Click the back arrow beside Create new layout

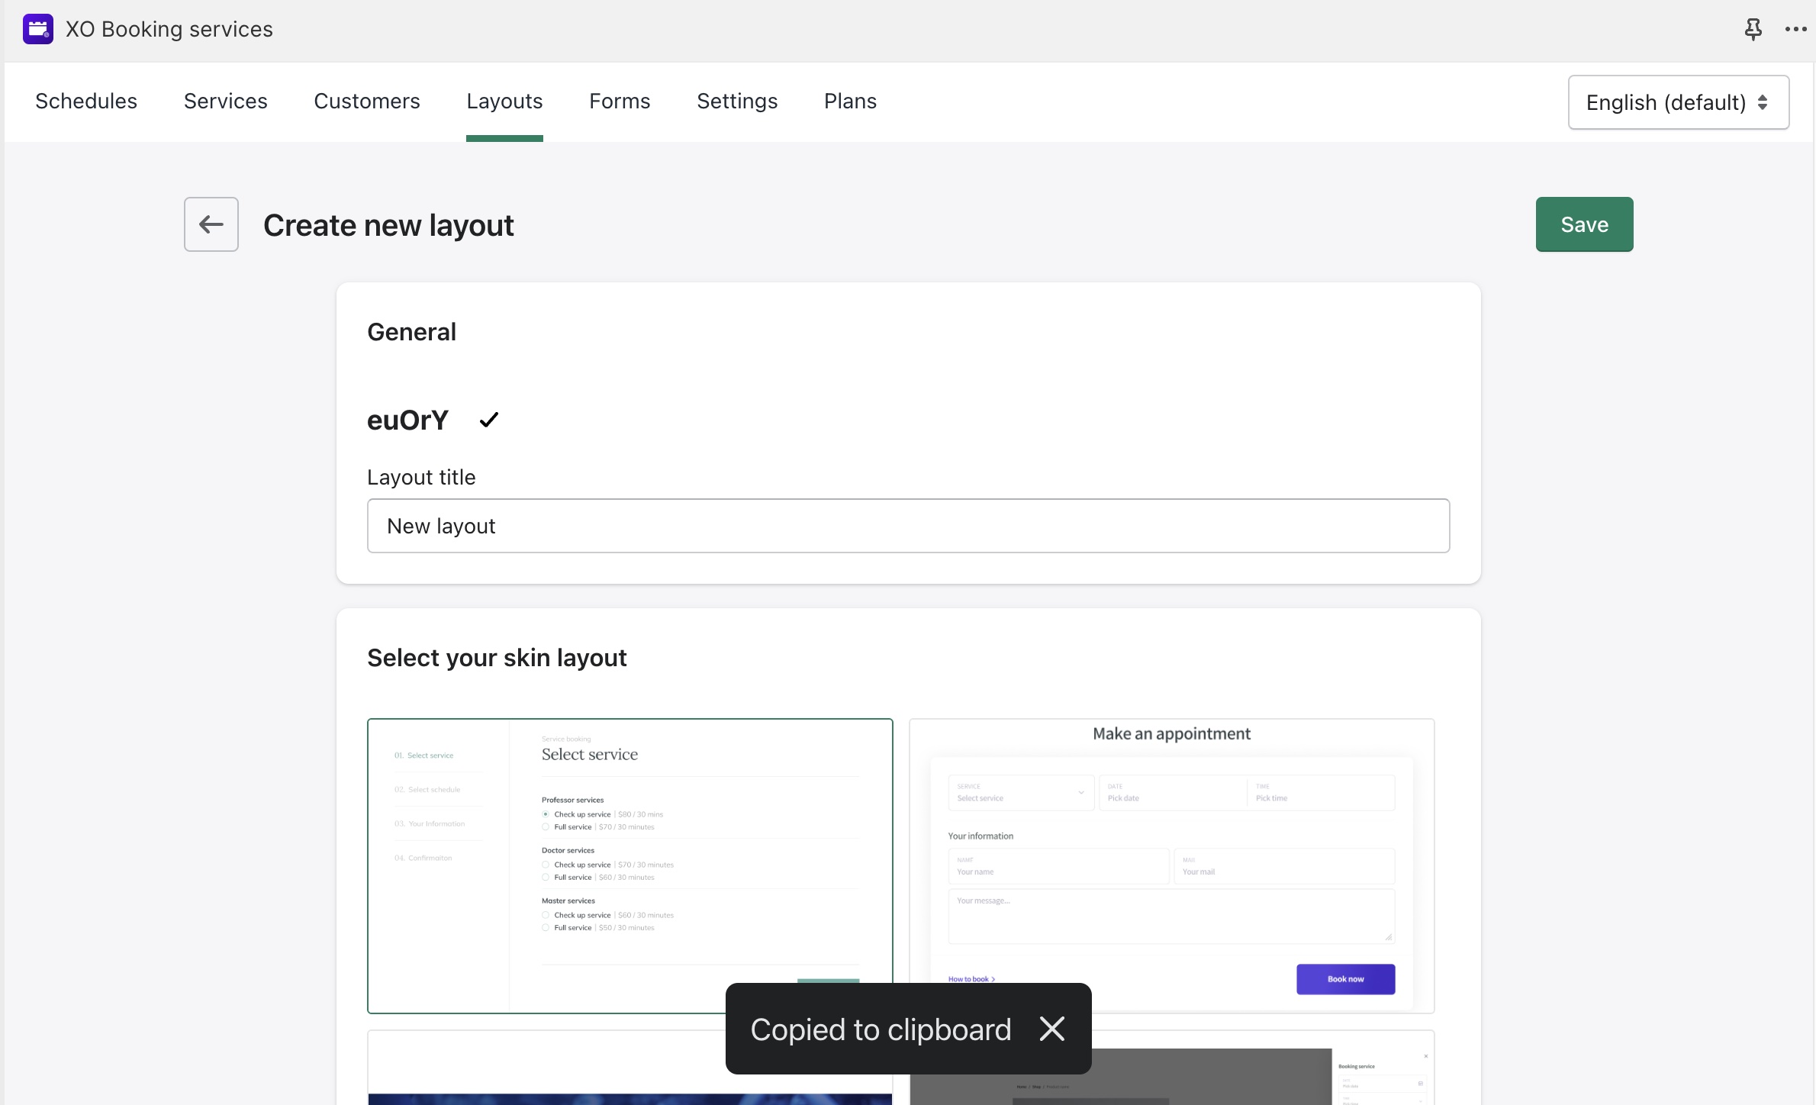click(x=211, y=224)
